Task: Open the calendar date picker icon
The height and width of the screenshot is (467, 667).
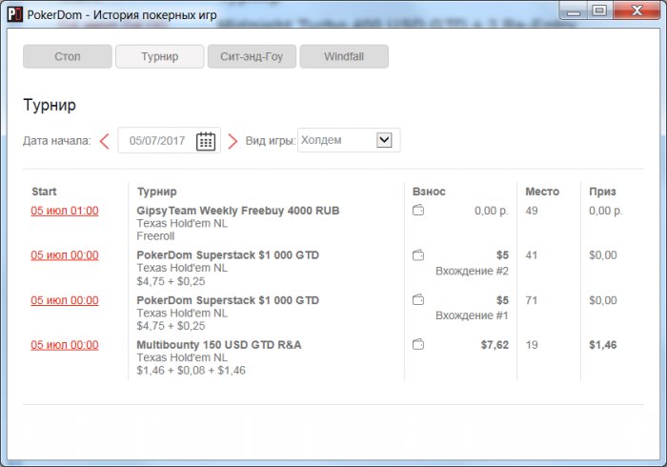Action: tap(206, 141)
